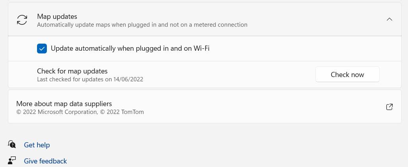Click empty header space left of collapse chevron
The width and height of the screenshot is (408, 167).
pos(315,20)
